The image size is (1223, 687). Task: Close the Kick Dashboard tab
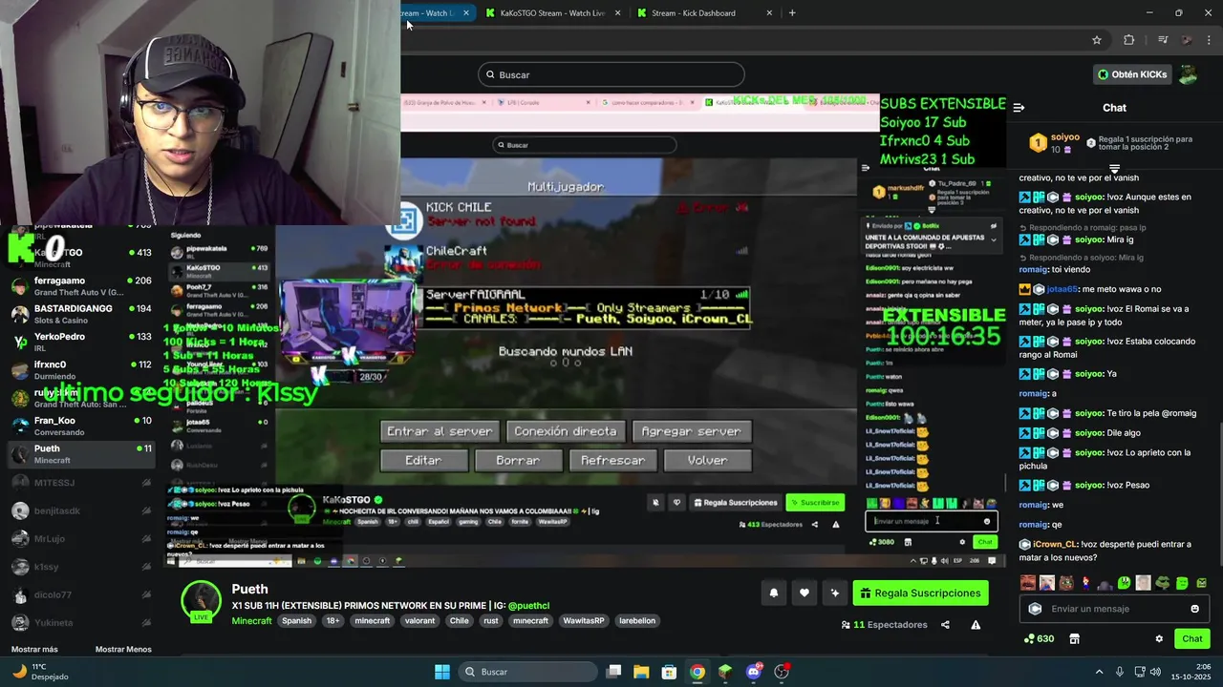(x=769, y=13)
